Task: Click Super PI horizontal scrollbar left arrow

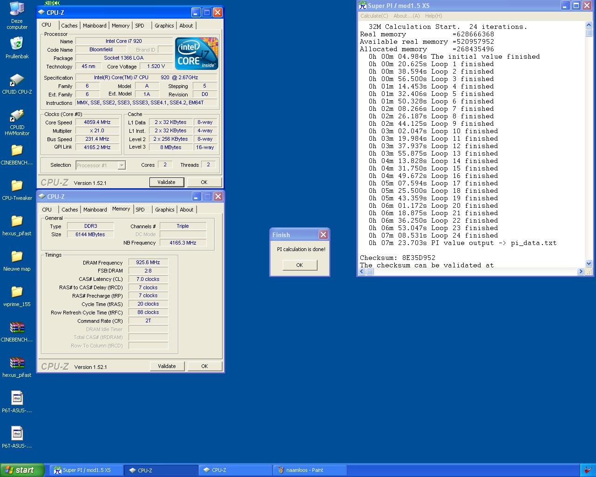Action: tap(362, 272)
